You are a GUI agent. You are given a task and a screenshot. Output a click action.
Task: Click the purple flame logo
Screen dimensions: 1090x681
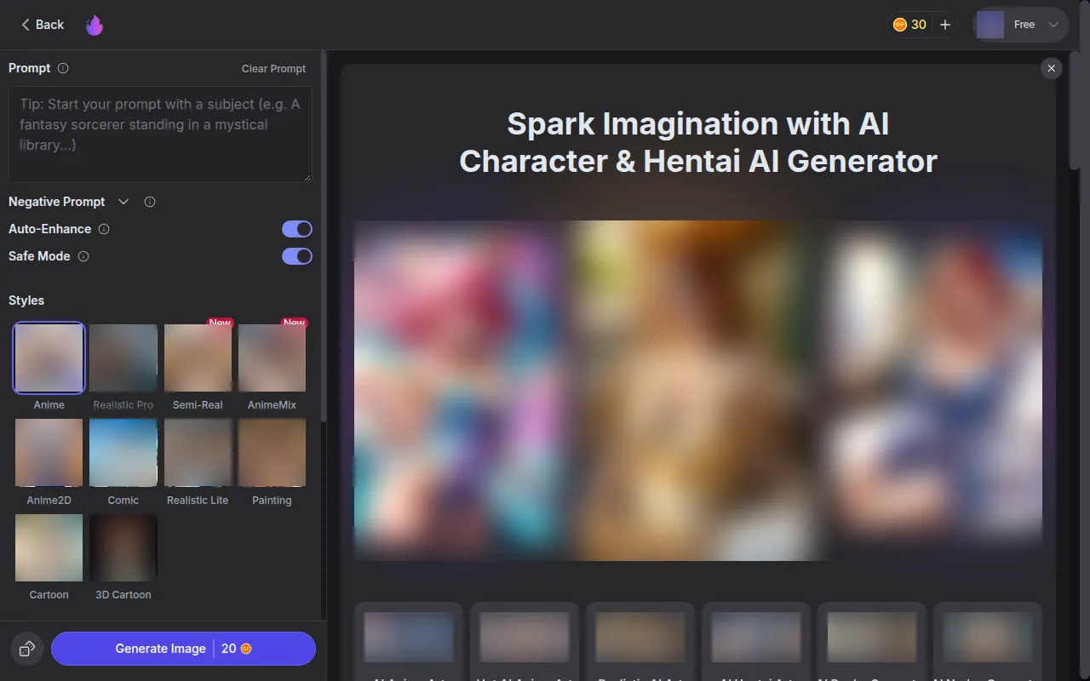coord(95,25)
